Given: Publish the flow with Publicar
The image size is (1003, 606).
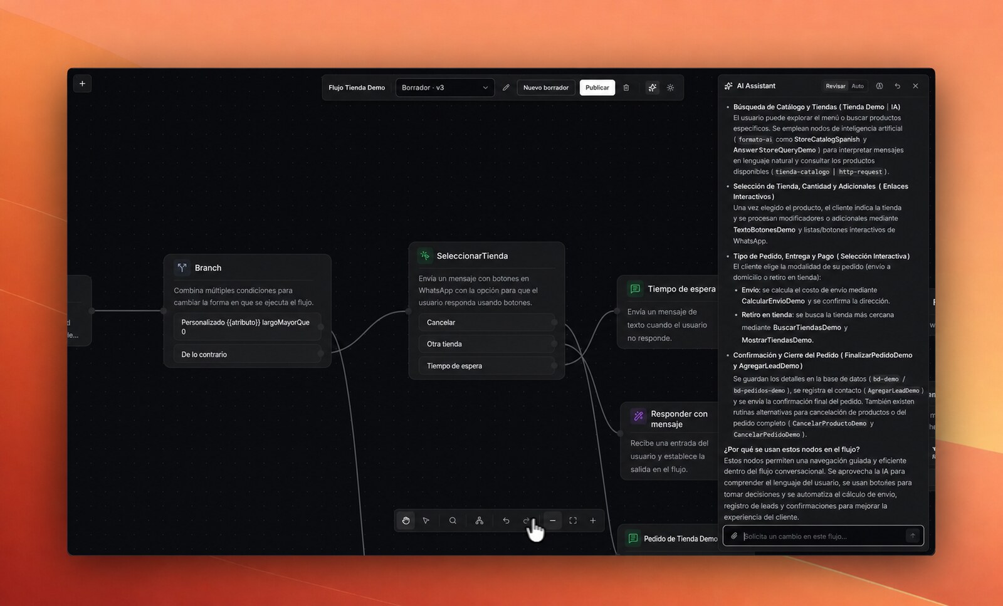Looking at the screenshot, I should (x=597, y=88).
